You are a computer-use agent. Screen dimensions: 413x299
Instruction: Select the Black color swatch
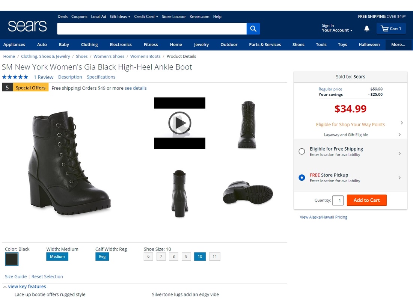[12, 259]
